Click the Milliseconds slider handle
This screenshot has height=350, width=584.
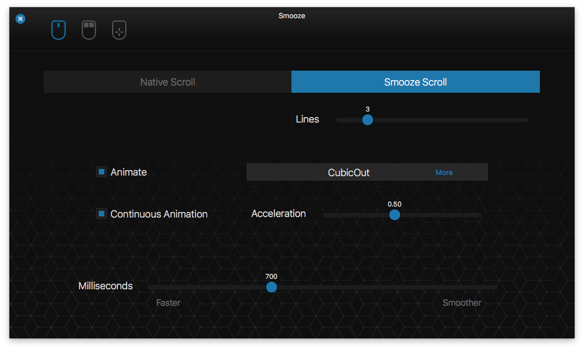click(x=272, y=287)
